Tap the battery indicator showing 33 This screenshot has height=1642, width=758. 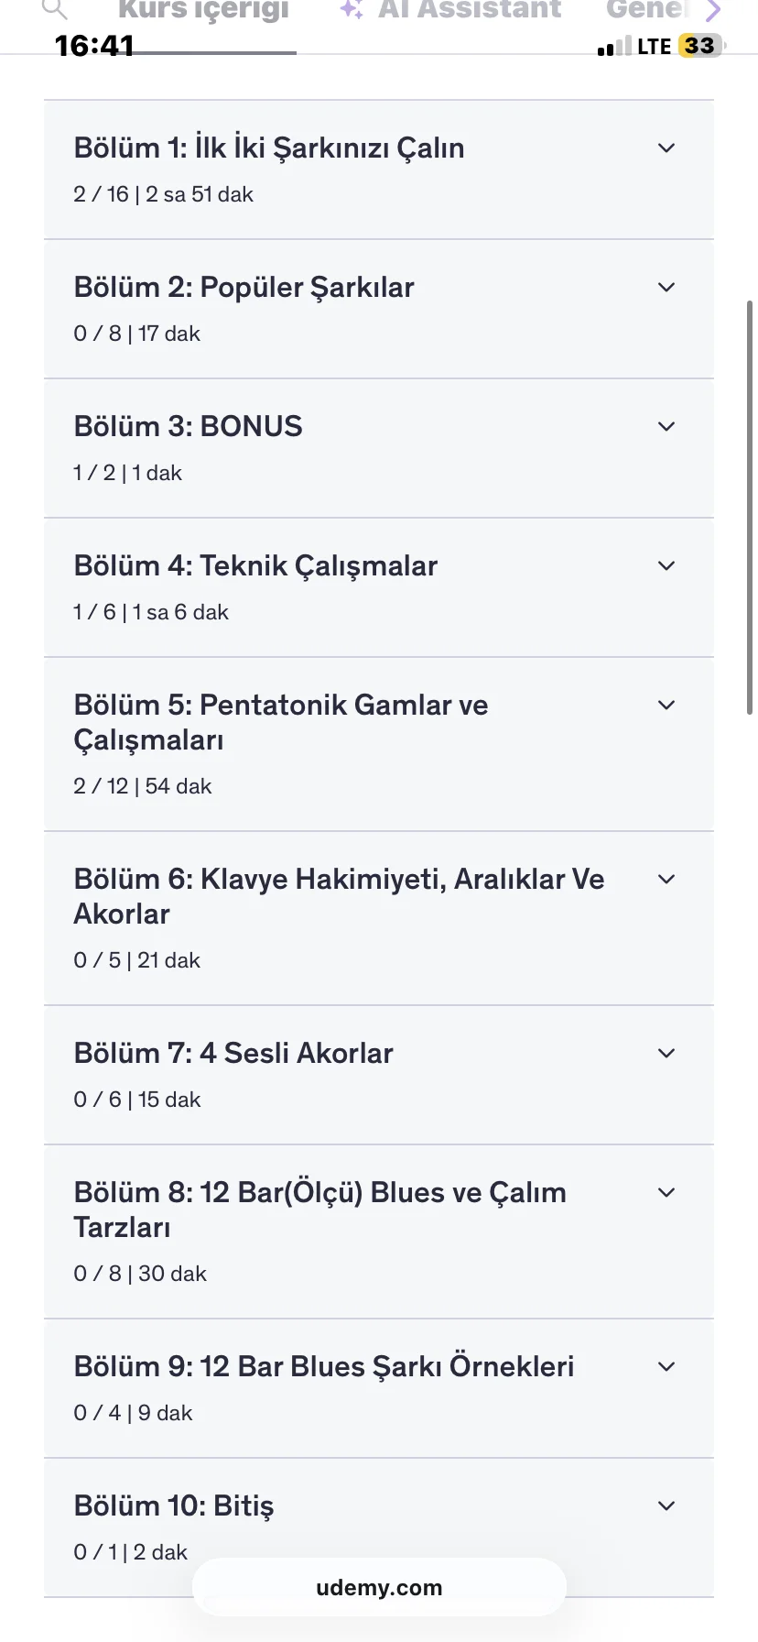700,46
